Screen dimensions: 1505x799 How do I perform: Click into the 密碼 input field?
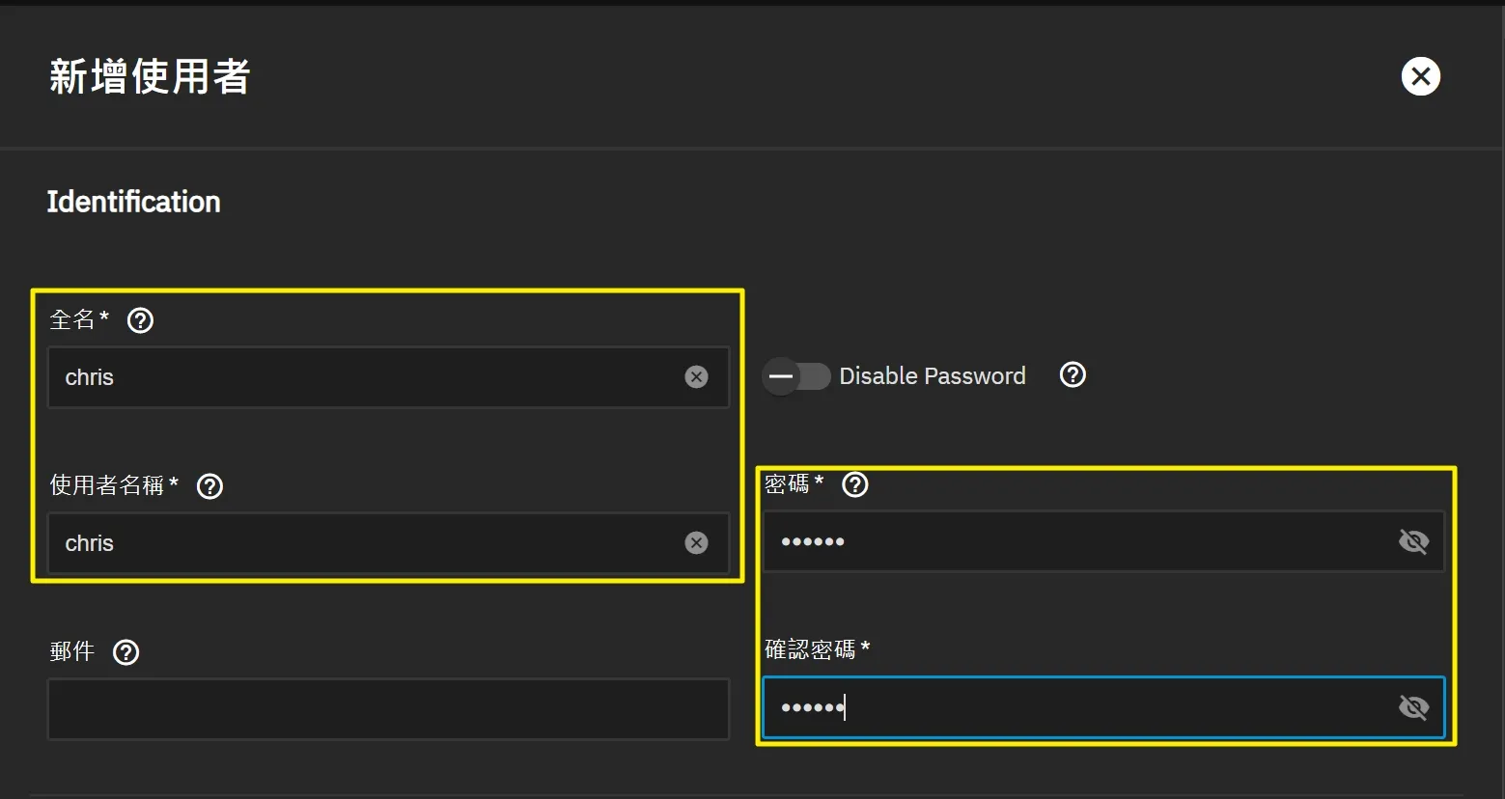[x=1103, y=541]
